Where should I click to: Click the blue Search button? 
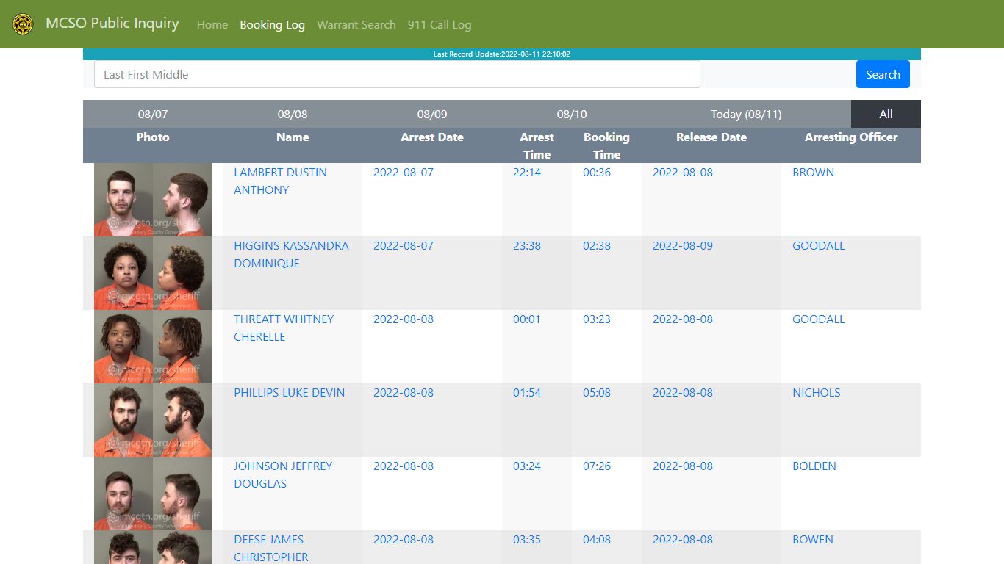[883, 74]
